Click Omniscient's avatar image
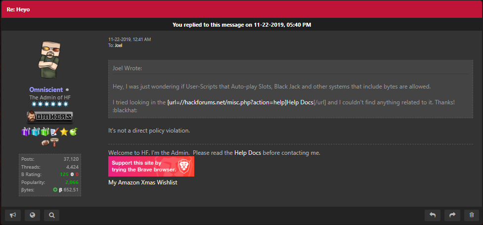This screenshot has width=483, height=225. (x=49, y=59)
